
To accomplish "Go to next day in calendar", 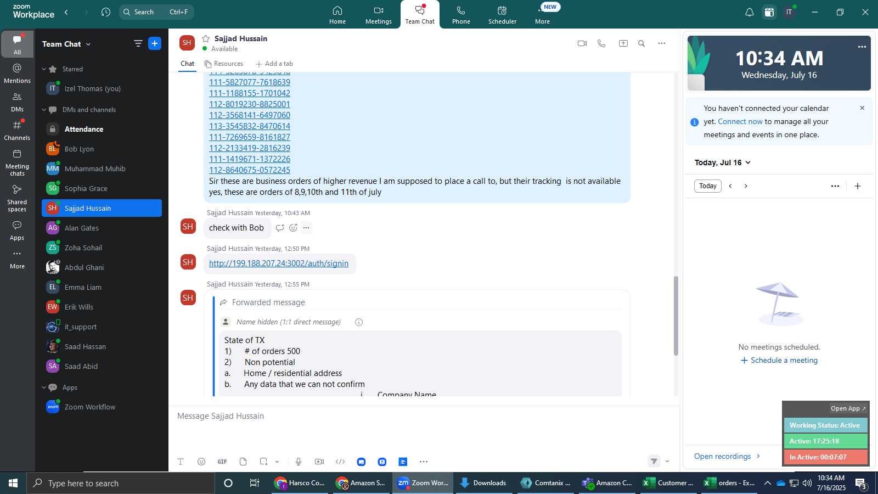I will pos(746,186).
